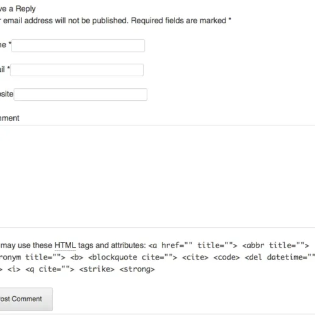
Task: Click the 'Required fields are marked' notice
Action: 181,21
